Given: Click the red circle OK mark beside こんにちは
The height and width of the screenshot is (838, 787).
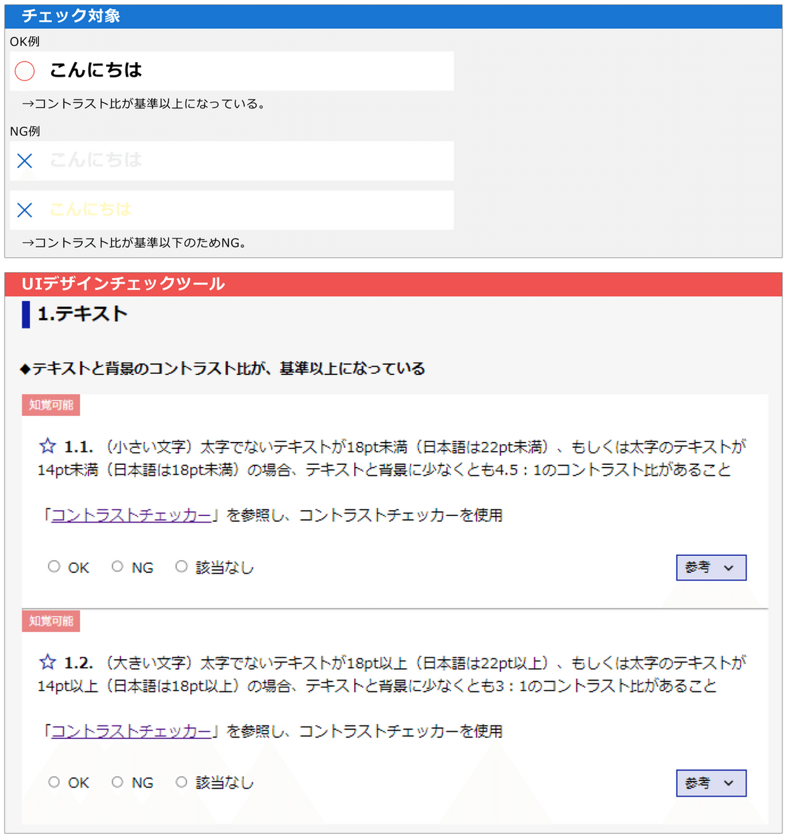Looking at the screenshot, I should coord(24,71).
